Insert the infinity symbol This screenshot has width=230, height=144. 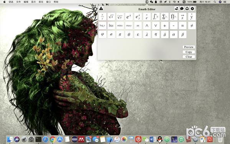coord(138,25)
